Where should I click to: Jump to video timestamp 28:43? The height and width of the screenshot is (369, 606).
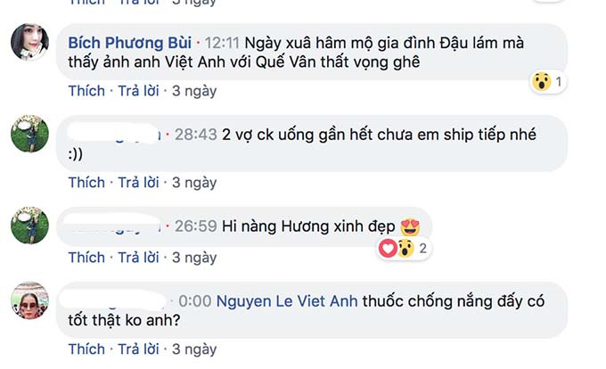click(x=196, y=135)
